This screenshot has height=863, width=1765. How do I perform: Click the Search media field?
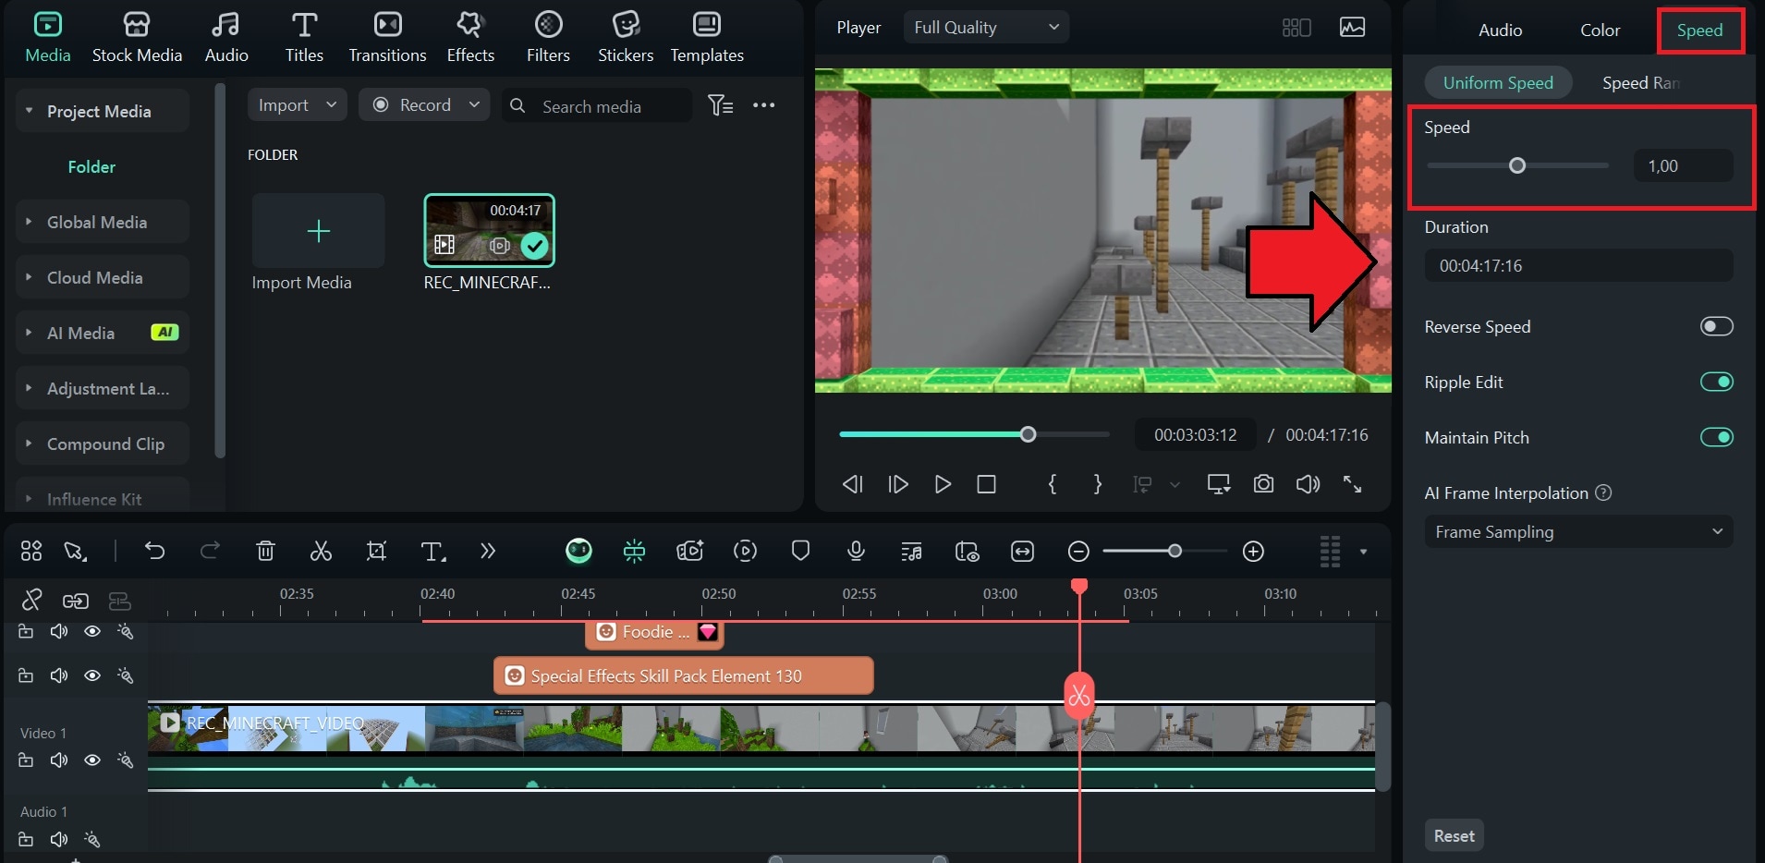[x=596, y=105]
